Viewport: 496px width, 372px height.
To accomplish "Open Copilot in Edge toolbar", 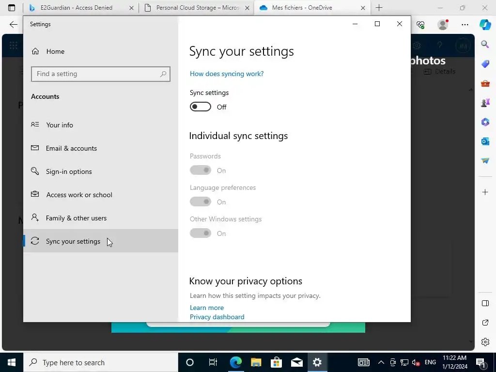I will pyautogui.click(x=485, y=25).
